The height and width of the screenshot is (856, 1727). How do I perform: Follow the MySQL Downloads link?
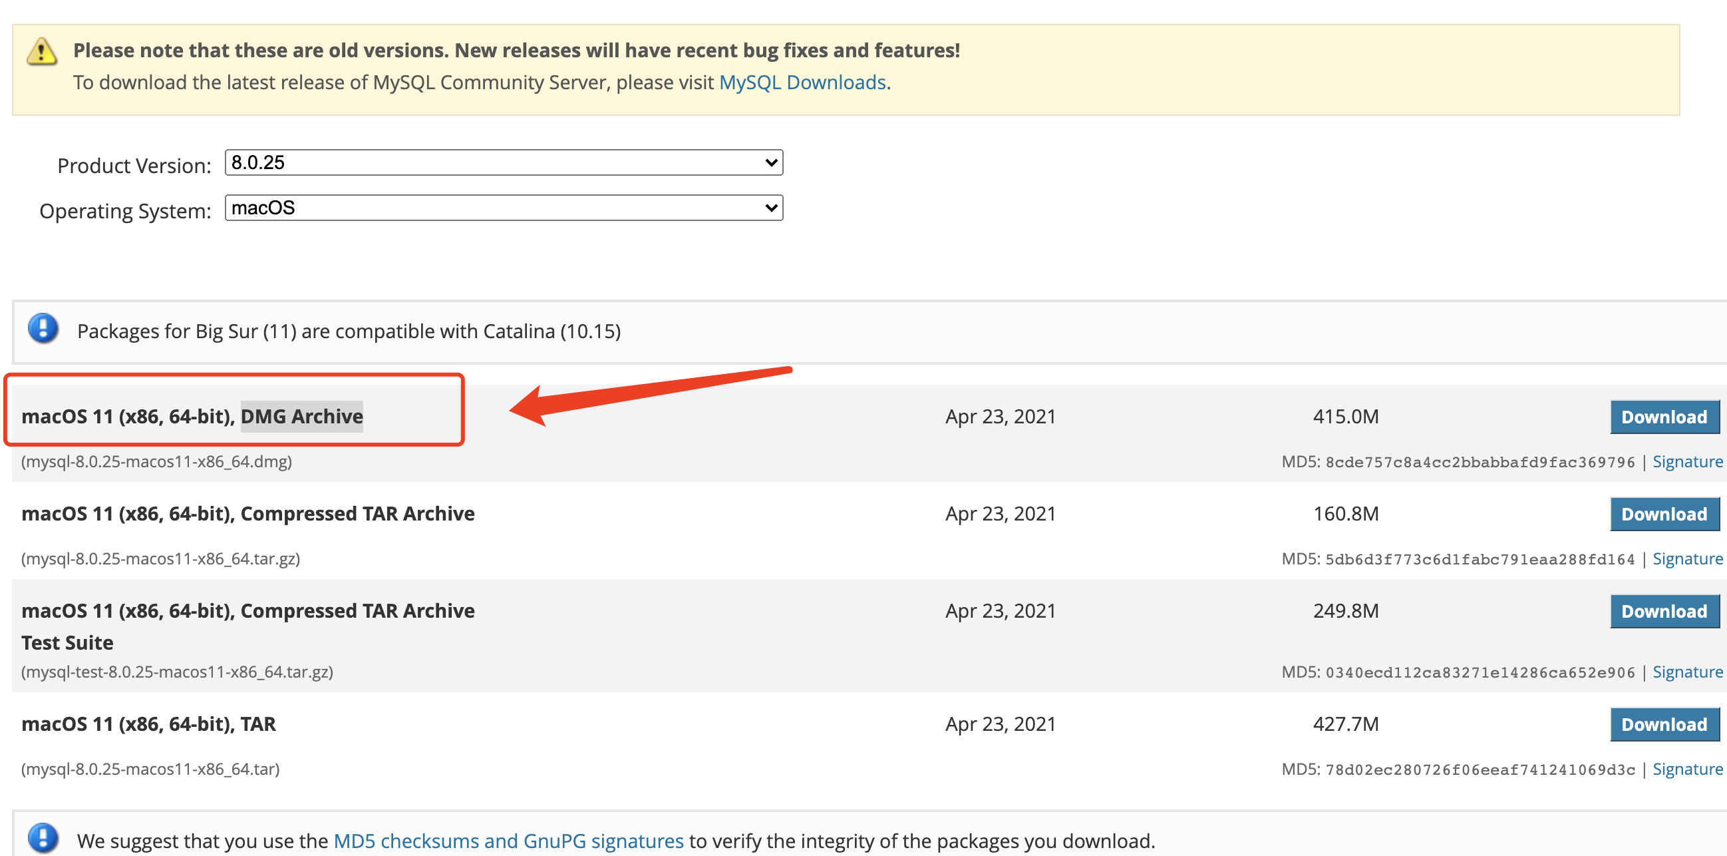(x=802, y=83)
